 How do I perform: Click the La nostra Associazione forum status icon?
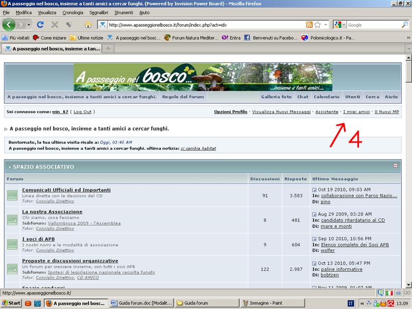click(x=12, y=220)
